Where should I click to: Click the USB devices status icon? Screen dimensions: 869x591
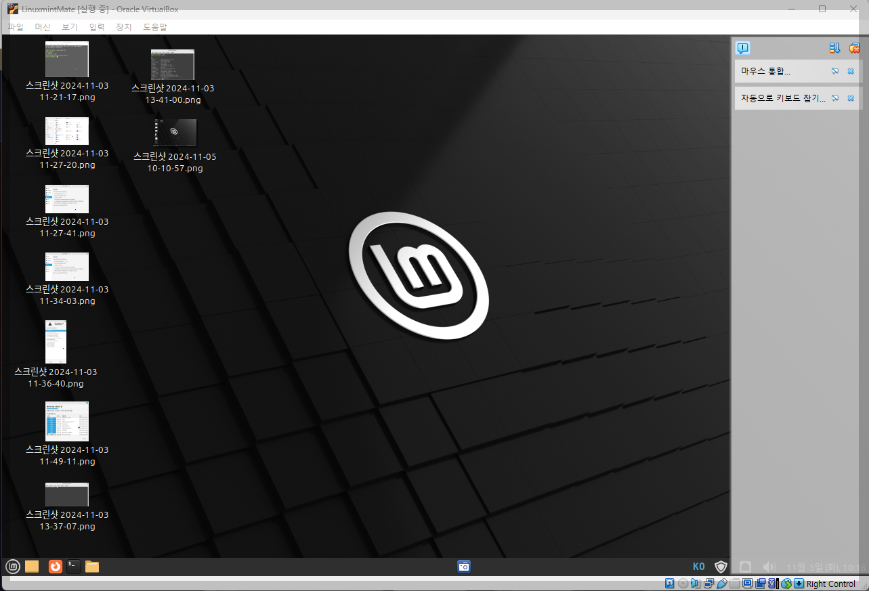pos(722,584)
